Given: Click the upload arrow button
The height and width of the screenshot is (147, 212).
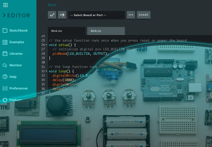Looking at the screenshot, I should point(62,15).
